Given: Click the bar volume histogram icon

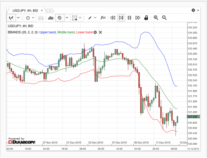Looking at the screenshot, I should (x=51, y=18).
